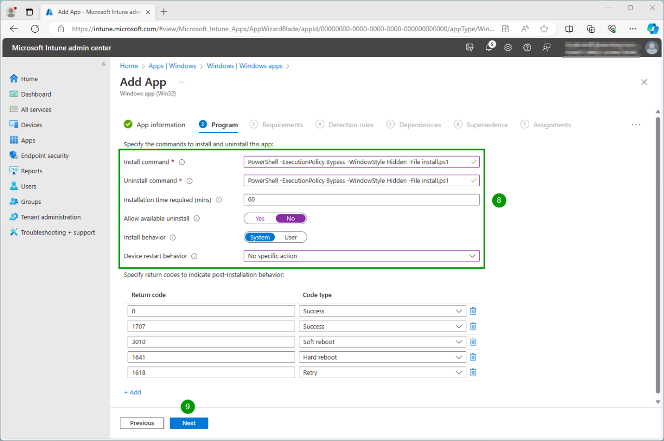Expand Device restart behavior dropdown
This screenshot has height=441, width=664.
coord(362,256)
